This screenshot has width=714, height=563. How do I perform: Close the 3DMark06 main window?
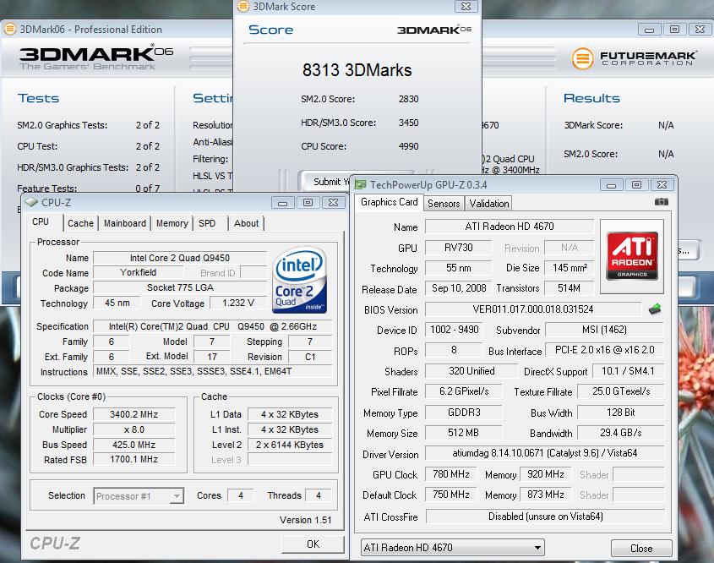point(700,30)
